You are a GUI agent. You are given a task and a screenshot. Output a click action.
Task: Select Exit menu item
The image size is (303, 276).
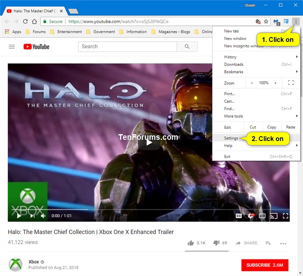[256, 156]
